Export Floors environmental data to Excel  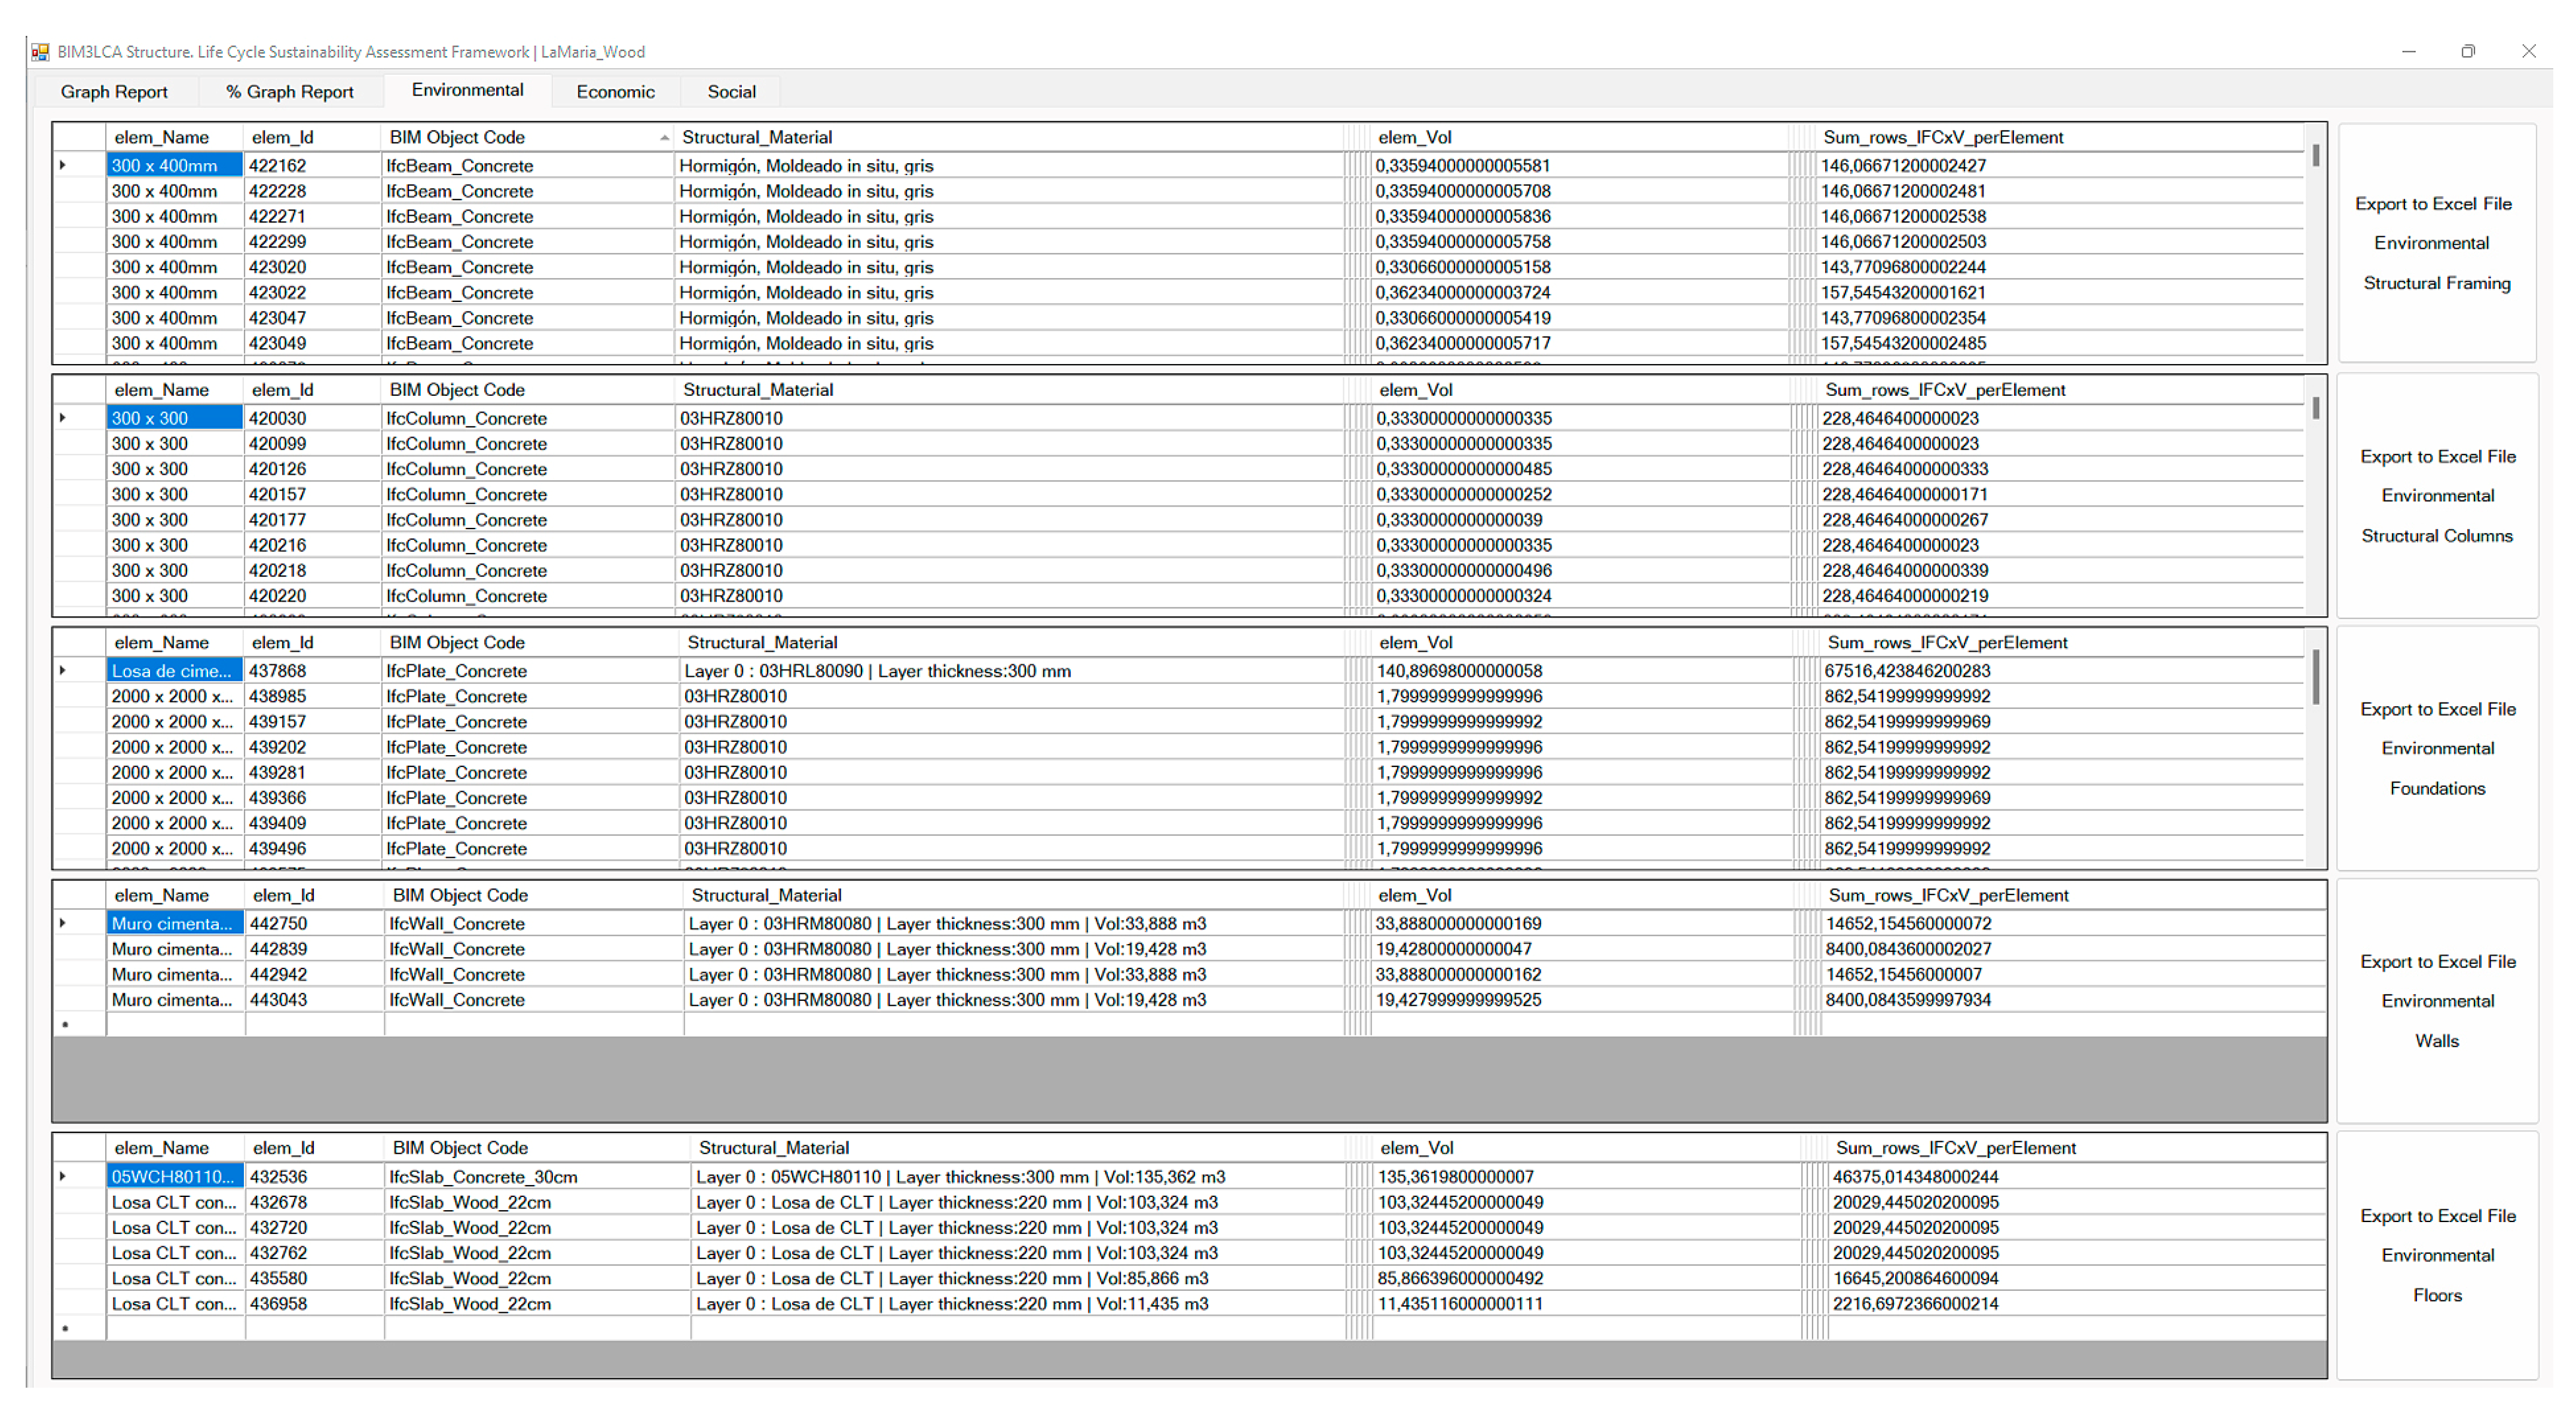tap(2437, 1255)
